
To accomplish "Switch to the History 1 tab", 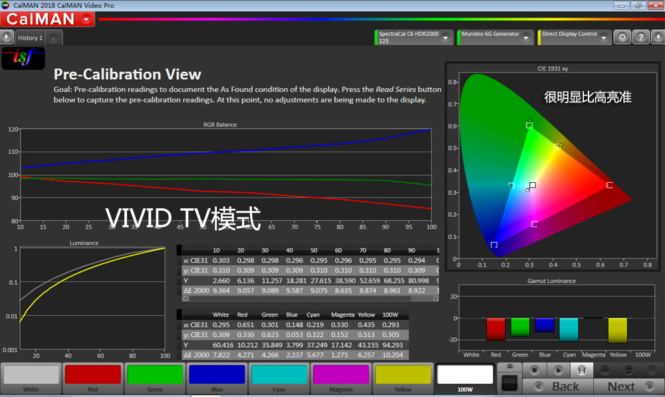I will click(x=30, y=38).
